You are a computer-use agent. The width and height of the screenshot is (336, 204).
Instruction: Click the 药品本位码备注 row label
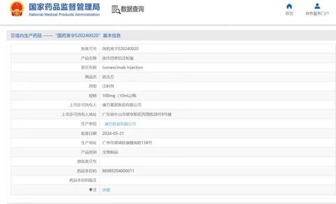point(83,180)
